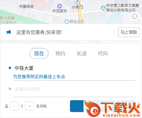The height and width of the screenshot is (118, 142).
Task: Switch to the 长途 tab
Action: pyautogui.click(x=82, y=53)
